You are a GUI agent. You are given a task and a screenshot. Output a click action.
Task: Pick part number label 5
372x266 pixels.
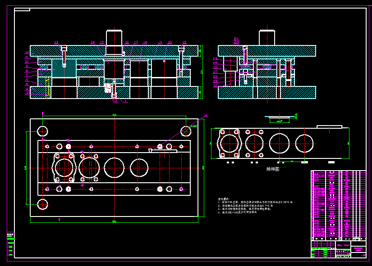pyautogui.click(x=27, y=84)
